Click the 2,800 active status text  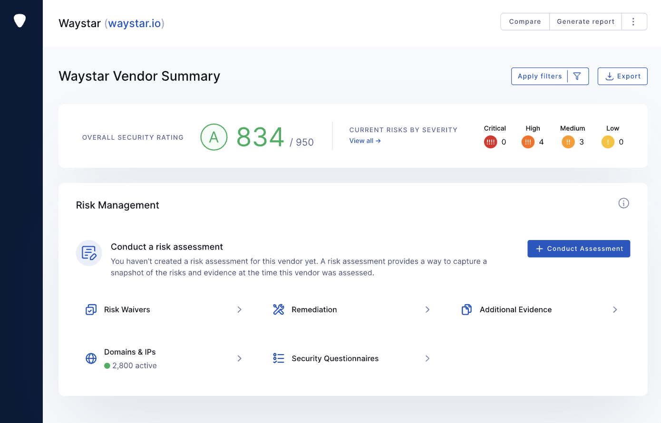pyautogui.click(x=135, y=365)
